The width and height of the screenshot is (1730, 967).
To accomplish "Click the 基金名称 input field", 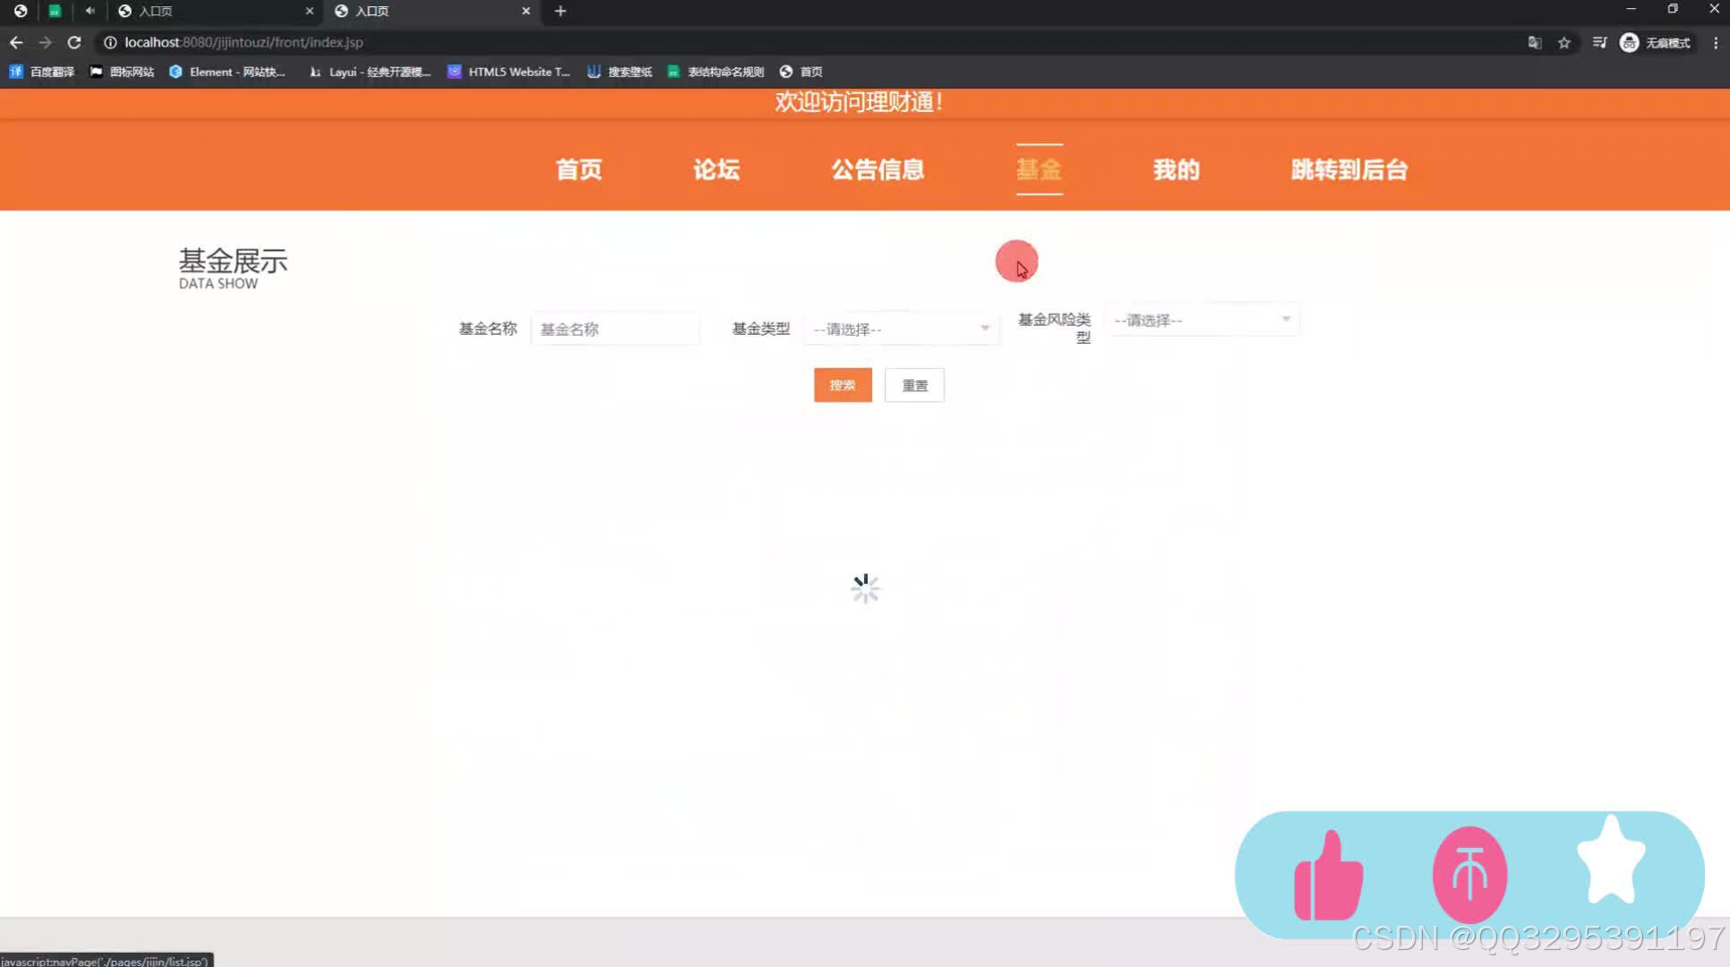I will 615,329.
